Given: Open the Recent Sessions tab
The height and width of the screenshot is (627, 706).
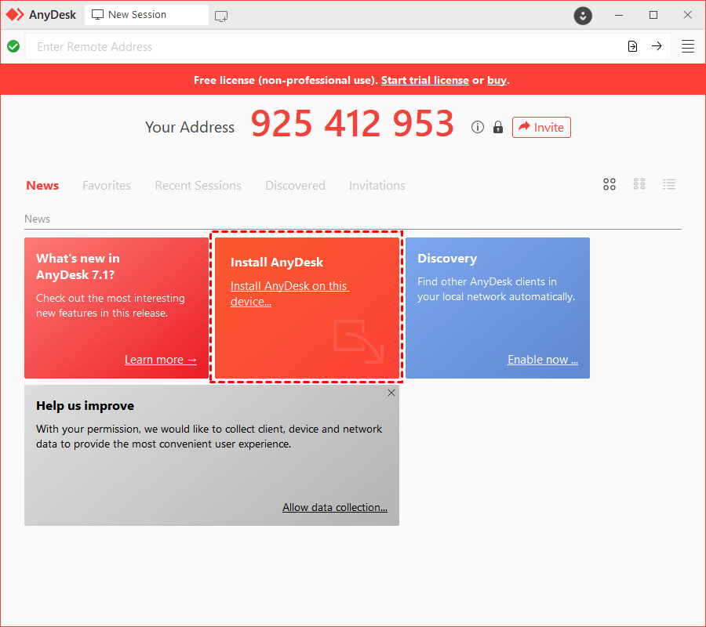Looking at the screenshot, I should coord(198,186).
